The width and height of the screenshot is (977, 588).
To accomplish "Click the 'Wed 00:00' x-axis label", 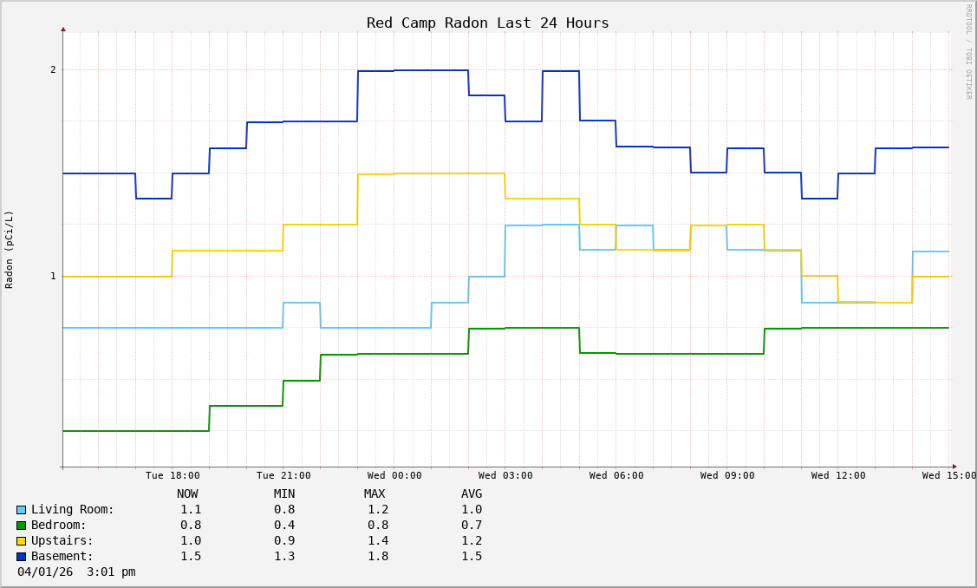I will tap(394, 475).
